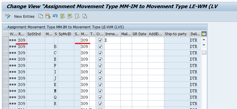Click the table configuration columns icon
Image resolution: width=237 pixels, height=109 pixels.
pyautogui.click(x=204, y=34)
